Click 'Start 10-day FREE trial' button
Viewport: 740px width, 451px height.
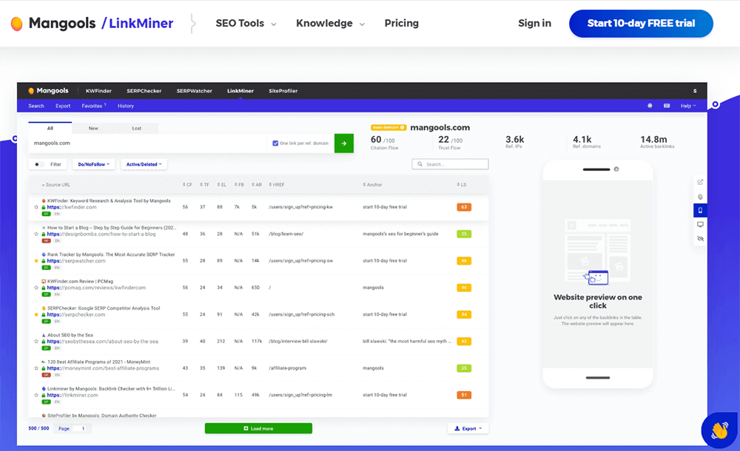pos(641,24)
